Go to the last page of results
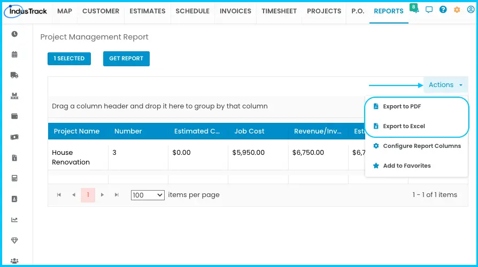The image size is (478, 267). (x=117, y=195)
